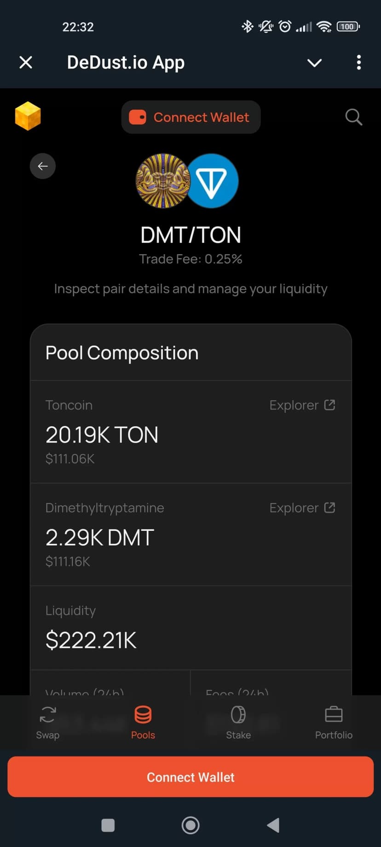
Task: Go back using the arrow button
Action: coord(43,166)
